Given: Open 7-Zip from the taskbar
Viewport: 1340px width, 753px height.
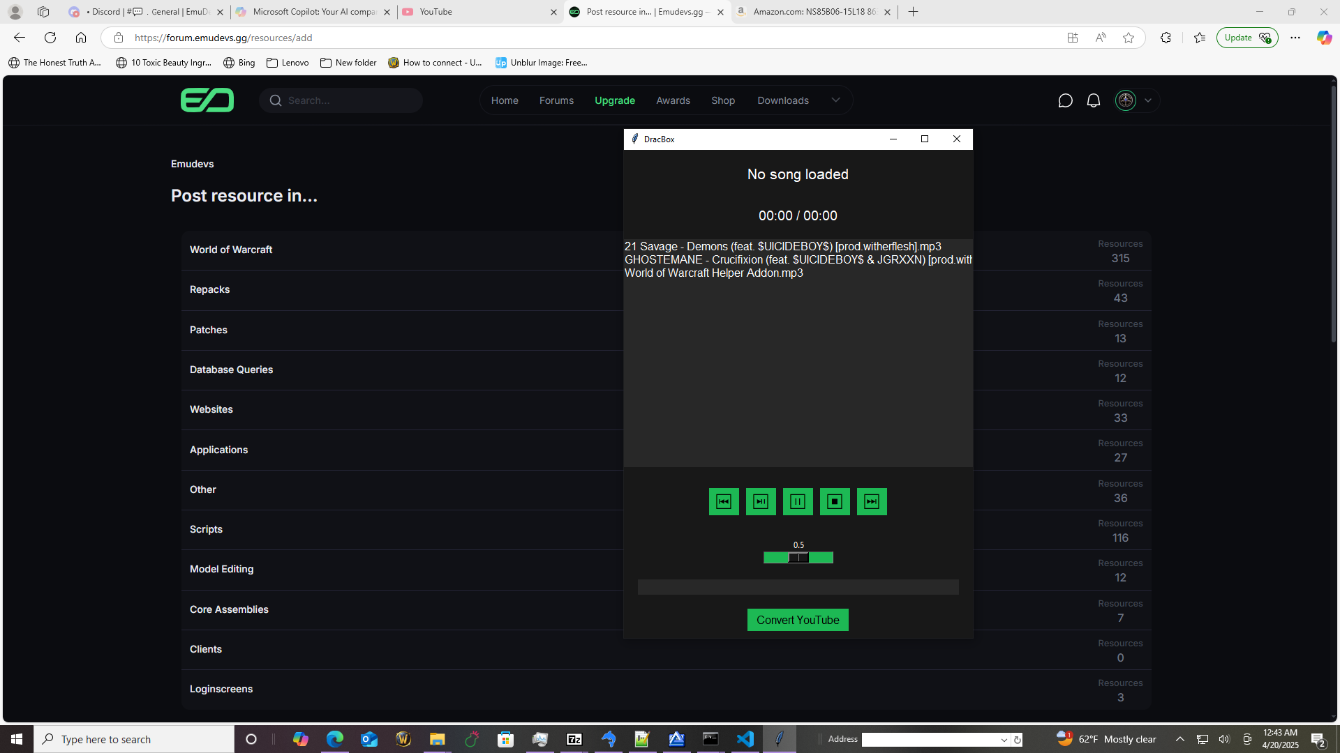Looking at the screenshot, I should tap(574, 739).
